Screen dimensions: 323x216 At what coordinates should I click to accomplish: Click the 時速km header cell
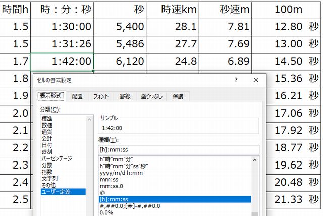tap(173, 10)
